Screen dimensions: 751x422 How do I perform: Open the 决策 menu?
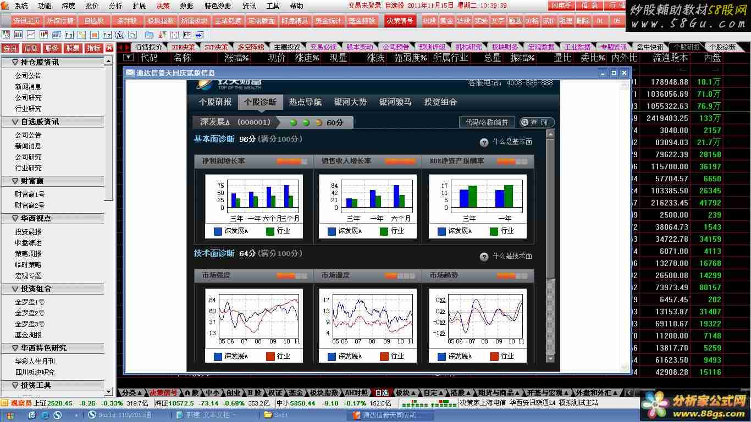click(163, 5)
